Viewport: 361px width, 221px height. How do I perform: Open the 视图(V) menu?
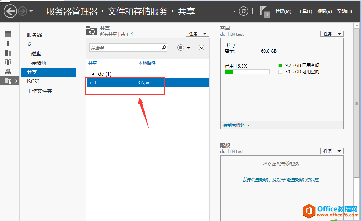325,11
